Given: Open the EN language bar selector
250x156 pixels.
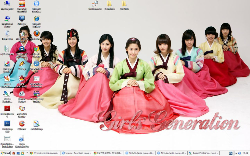Looking at the screenshot, I should tap(230, 153).
